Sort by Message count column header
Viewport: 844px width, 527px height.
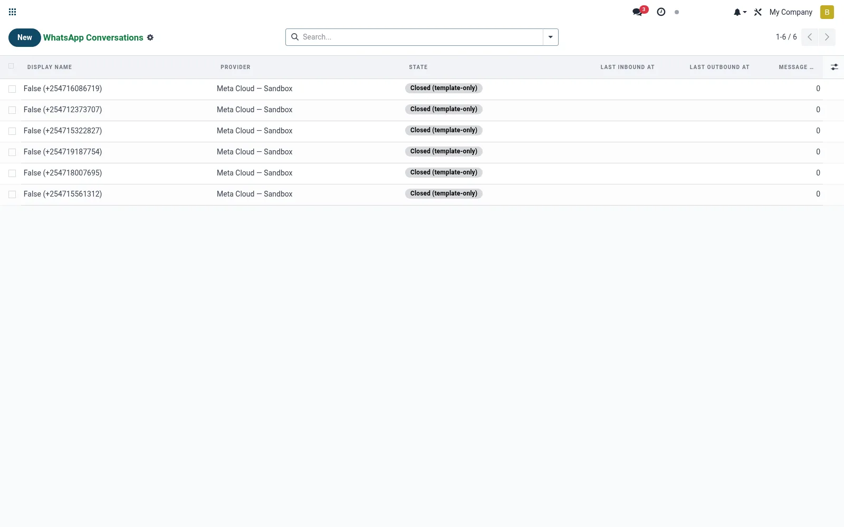point(796,67)
